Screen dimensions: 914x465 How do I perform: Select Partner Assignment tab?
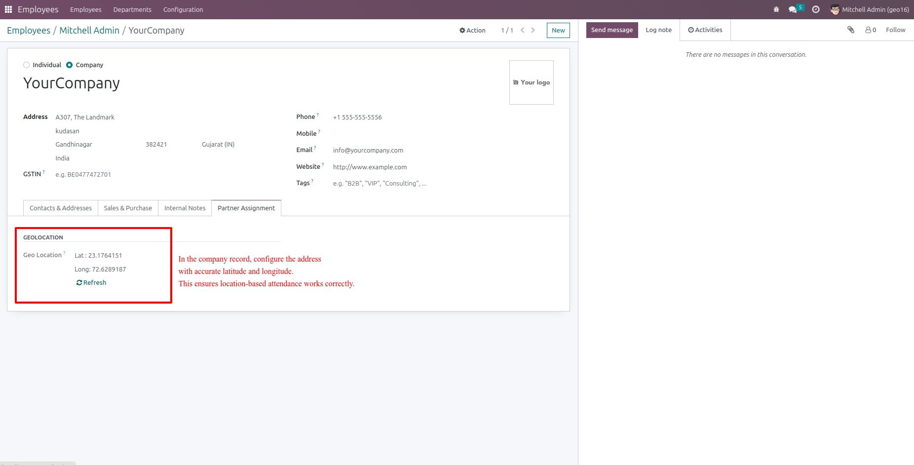click(246, 208)
